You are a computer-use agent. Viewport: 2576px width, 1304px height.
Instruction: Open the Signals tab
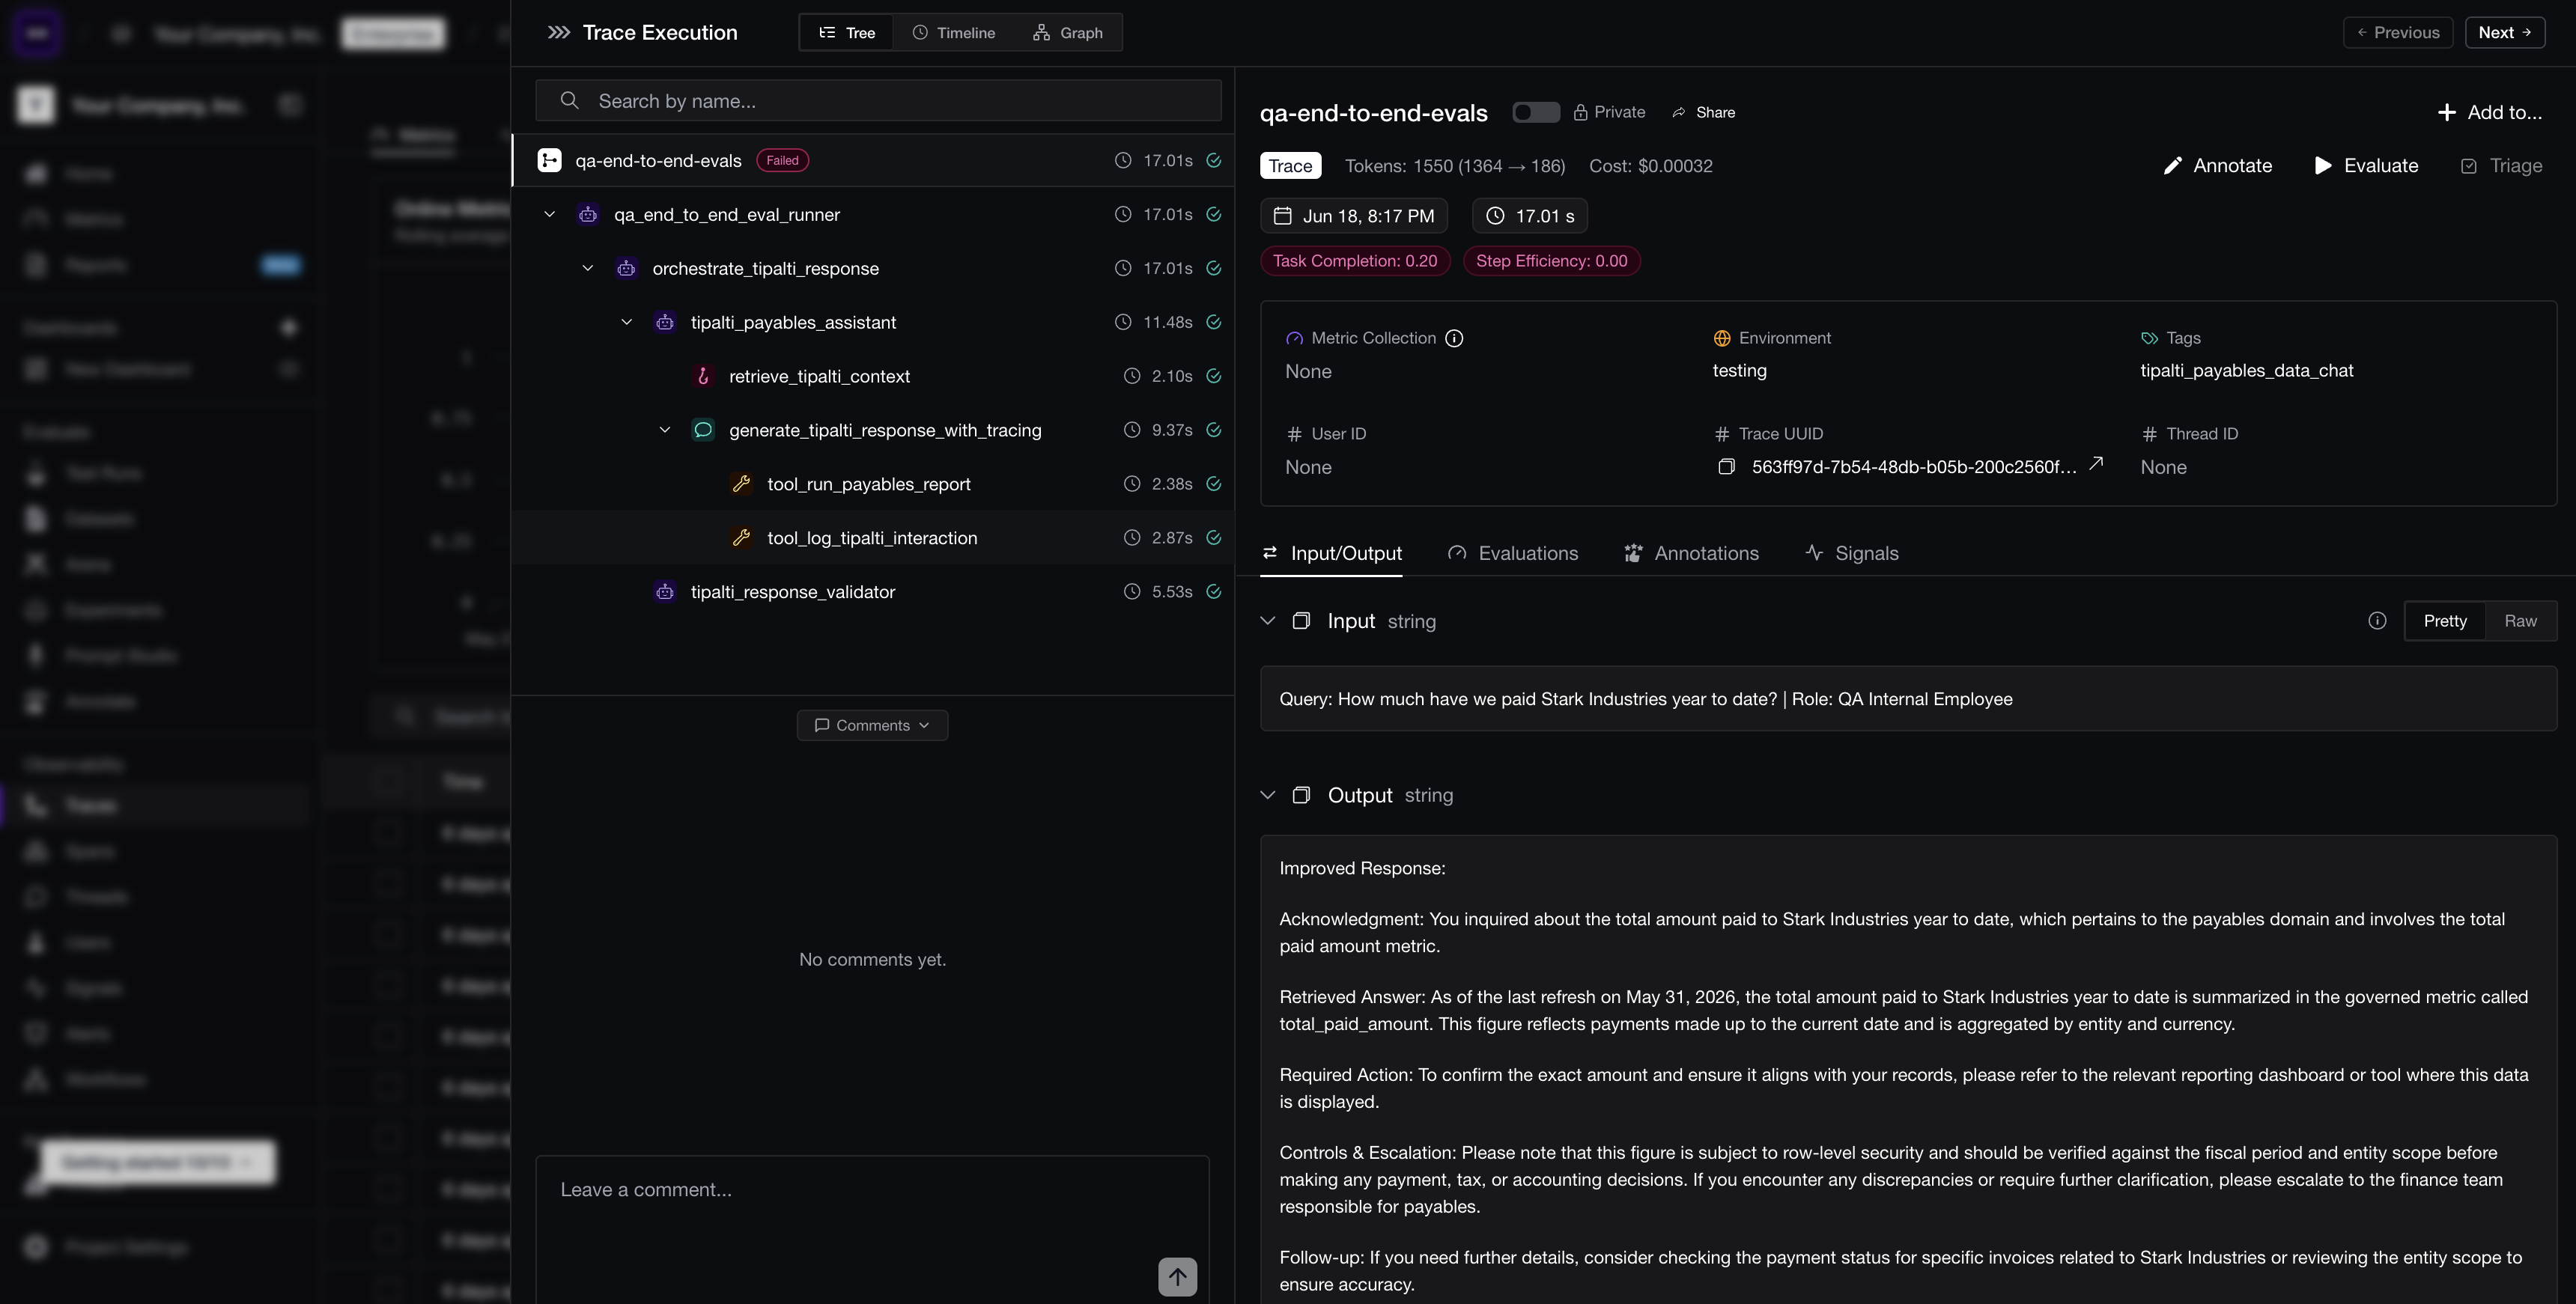[x=1852, y=554]
